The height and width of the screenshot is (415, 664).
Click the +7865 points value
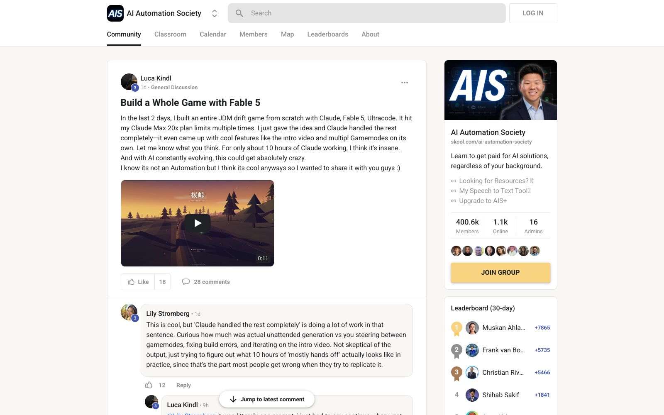point(542,328)
